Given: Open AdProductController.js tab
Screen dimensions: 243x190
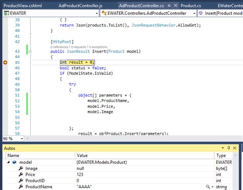Looking at the screenshot, I should pos(80,6).
